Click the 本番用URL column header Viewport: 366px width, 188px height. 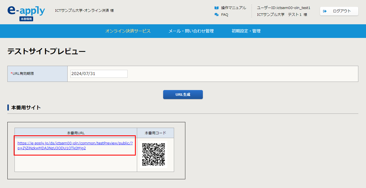tap(76, 133)
